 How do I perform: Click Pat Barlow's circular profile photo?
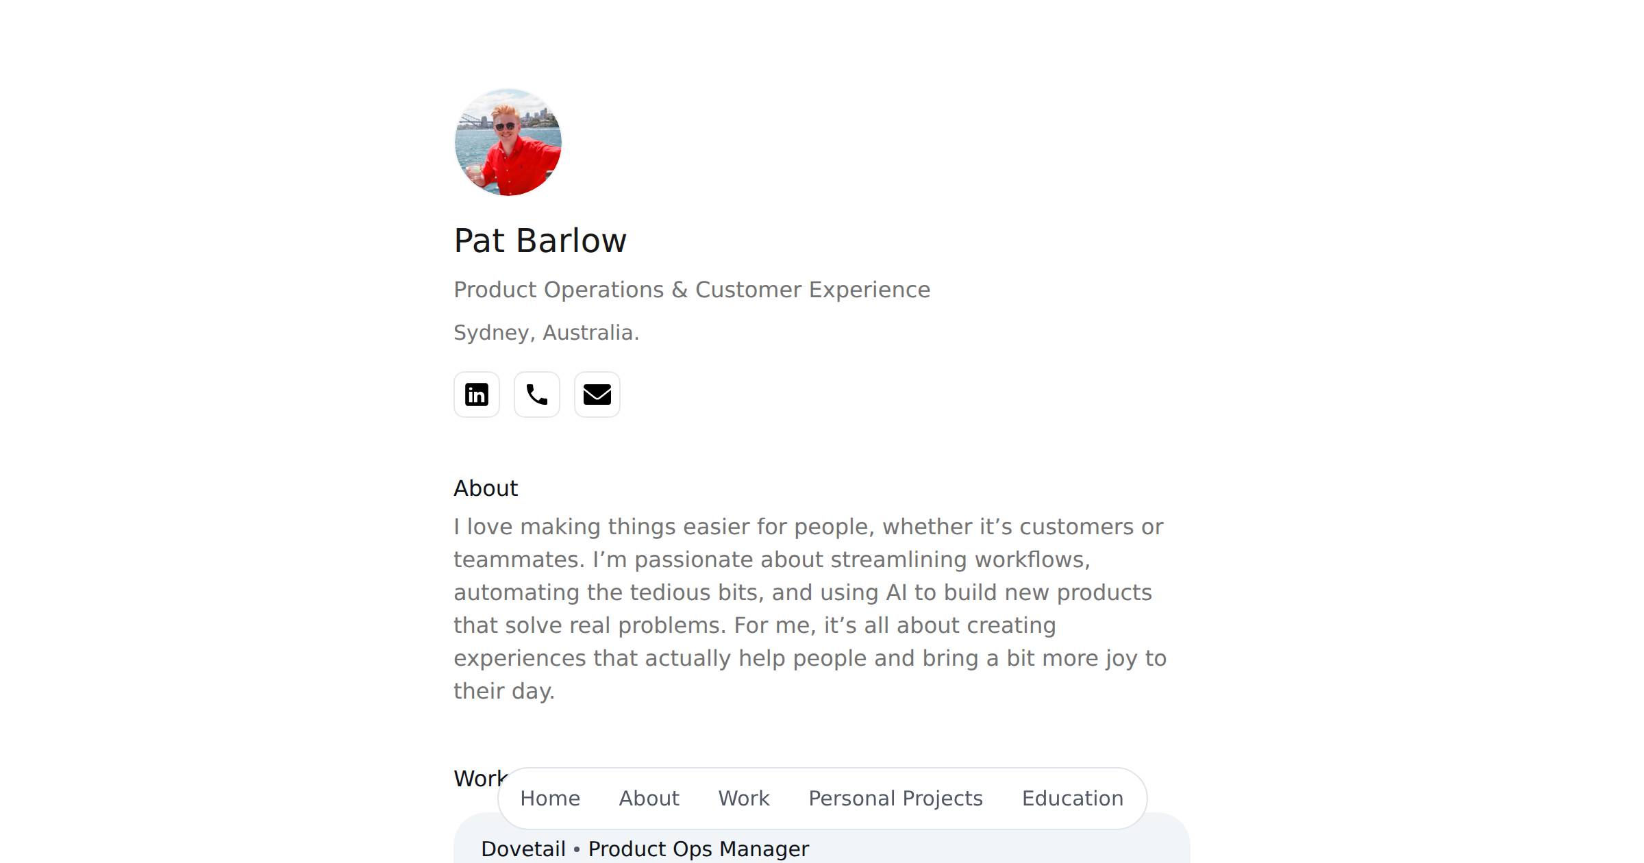pos(508,142)
